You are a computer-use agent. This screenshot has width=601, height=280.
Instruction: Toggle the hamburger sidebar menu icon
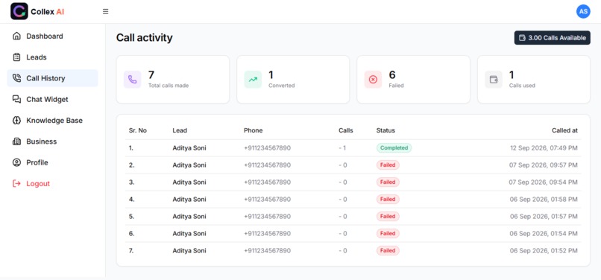105,11
